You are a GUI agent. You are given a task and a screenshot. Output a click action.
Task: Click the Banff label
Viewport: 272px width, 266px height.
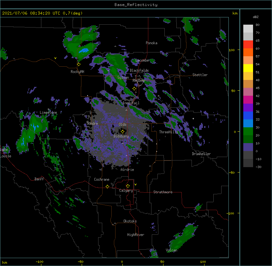(39, 179)
